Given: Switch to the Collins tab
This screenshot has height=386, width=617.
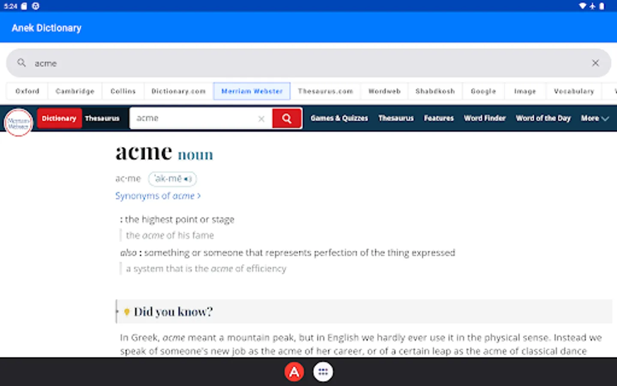Looking at the screenshot, I should (x=123, y=91).
